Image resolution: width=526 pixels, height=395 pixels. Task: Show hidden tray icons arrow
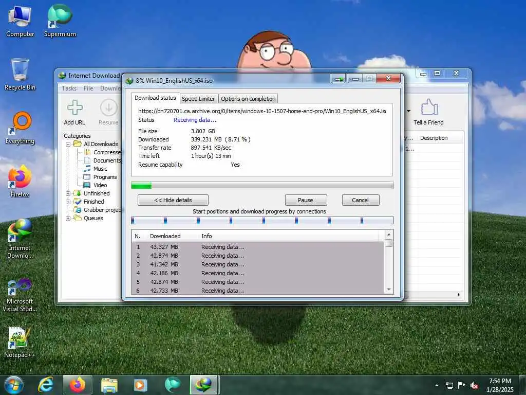point(437,385)
